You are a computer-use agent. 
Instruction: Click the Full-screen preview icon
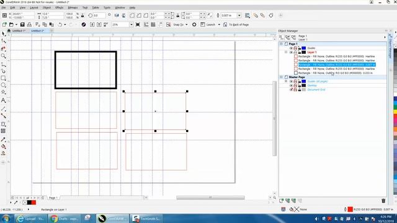[x=138, y=25]
